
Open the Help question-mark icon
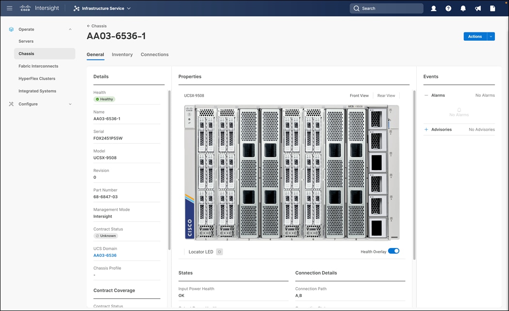tap(448, 8)
